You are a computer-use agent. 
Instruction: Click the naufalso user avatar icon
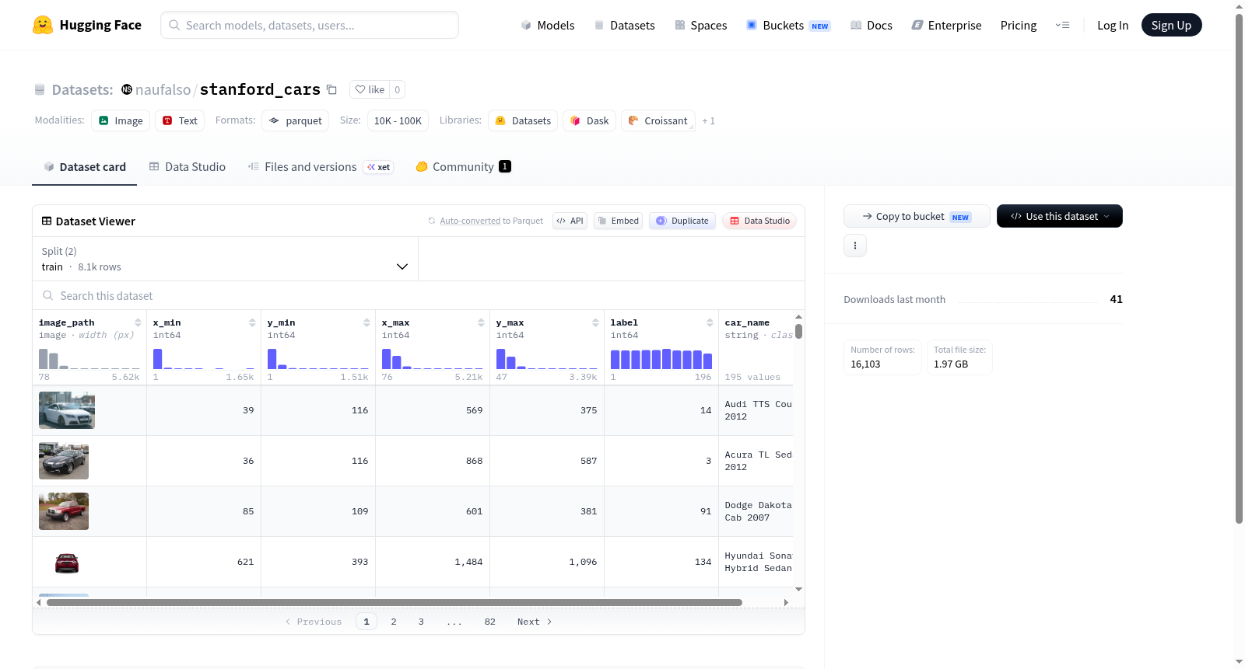(127, 89)
